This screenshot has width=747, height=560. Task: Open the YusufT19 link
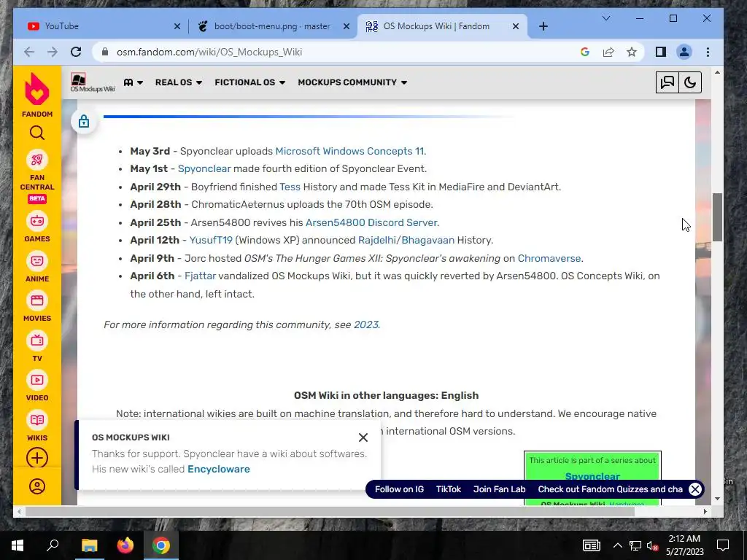[211, 240]
